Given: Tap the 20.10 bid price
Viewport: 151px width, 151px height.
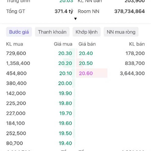Looking at the screenshot, I should pyautogui.click(x=65, y=73).
